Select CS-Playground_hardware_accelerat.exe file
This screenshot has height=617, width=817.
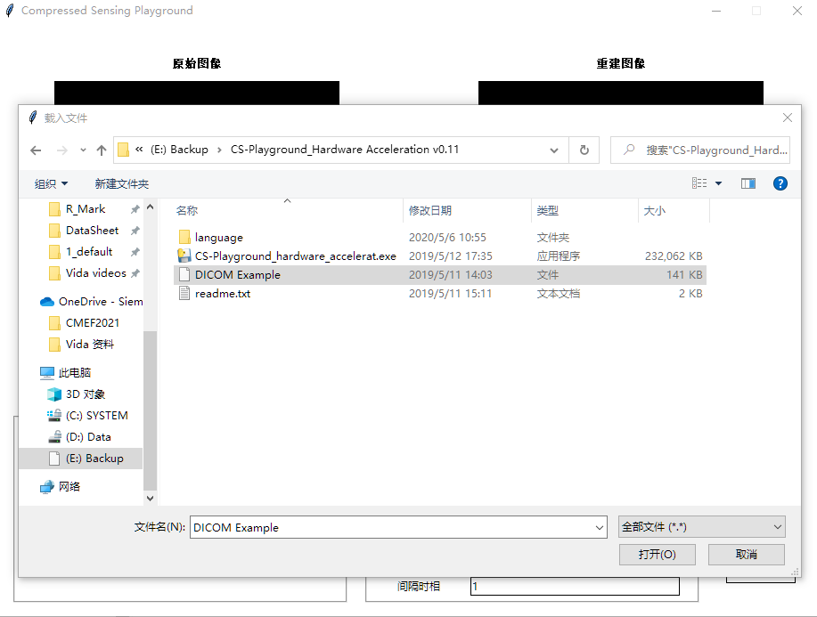(x=440, y=256)
